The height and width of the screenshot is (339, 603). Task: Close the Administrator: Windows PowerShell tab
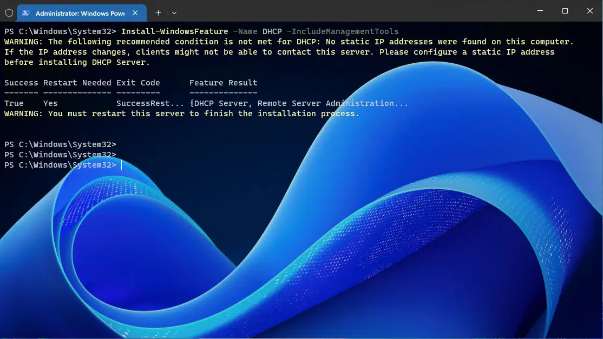point(136,12)
